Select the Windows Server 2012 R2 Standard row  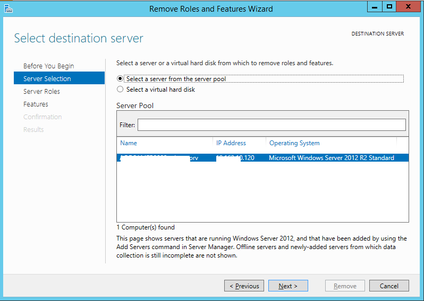(262, 158)
